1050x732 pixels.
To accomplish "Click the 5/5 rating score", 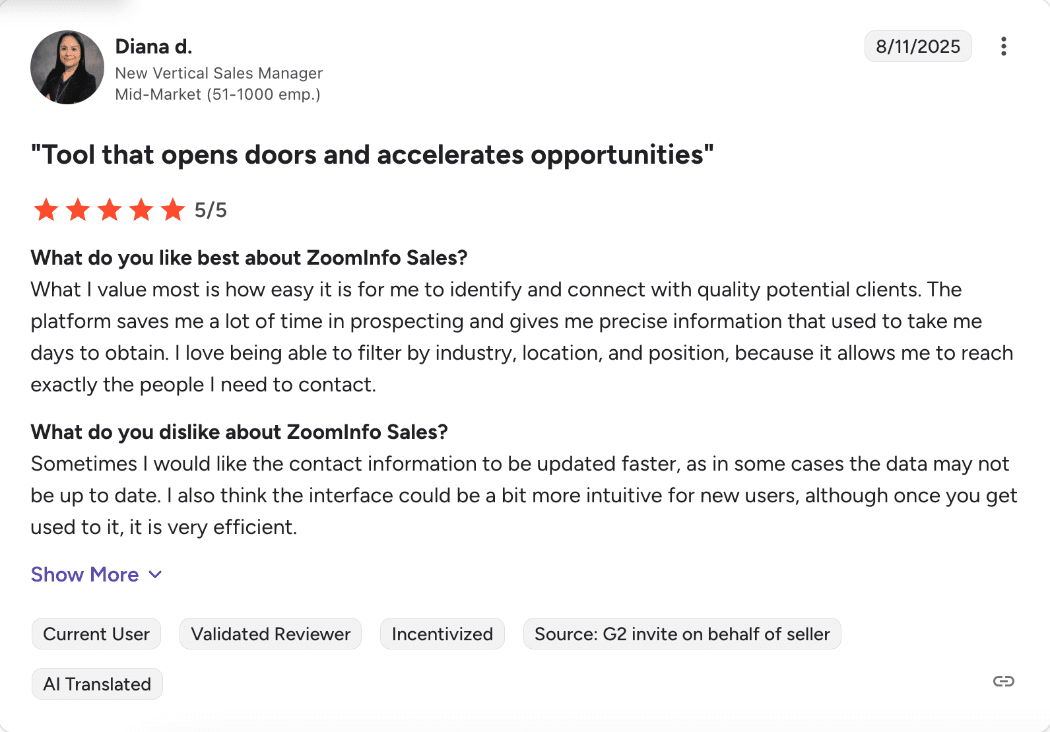I will (x=211, y=210).
